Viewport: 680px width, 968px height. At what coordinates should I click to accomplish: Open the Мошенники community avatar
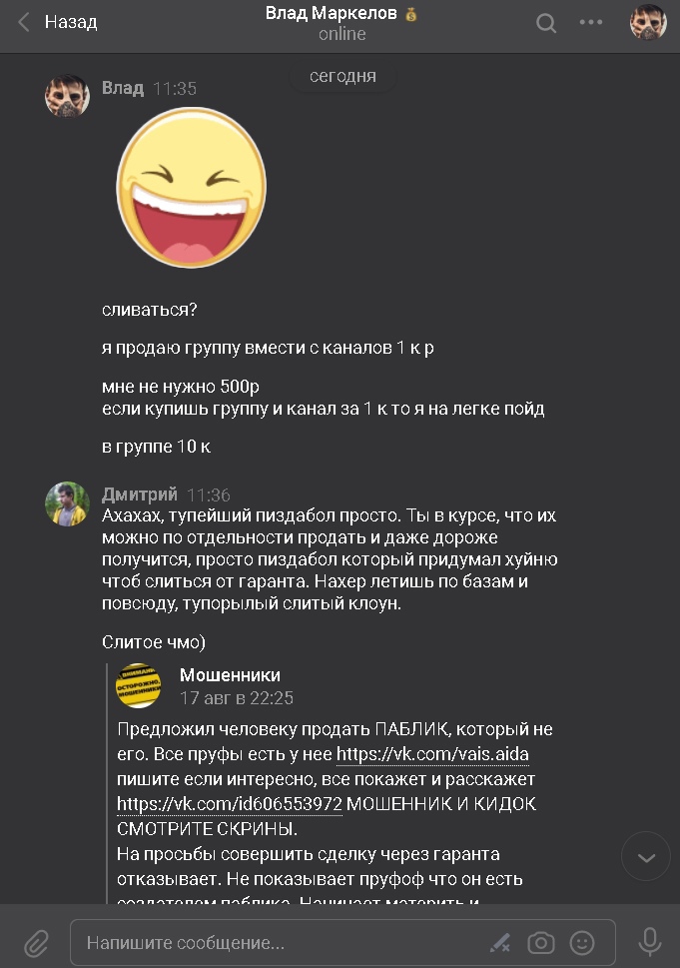click(x=139, y=686)
